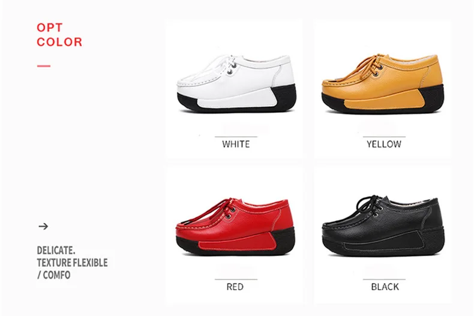Select the yellow shoe image
474x316 pixels.
383,84
